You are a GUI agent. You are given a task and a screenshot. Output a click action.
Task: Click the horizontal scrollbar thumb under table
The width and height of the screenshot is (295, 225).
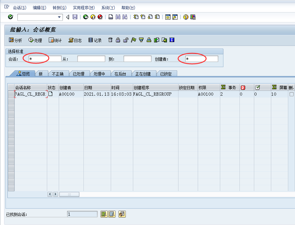(x=69, y=194)
